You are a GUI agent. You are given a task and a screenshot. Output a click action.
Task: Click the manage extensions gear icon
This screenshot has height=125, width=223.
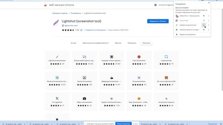177,34
